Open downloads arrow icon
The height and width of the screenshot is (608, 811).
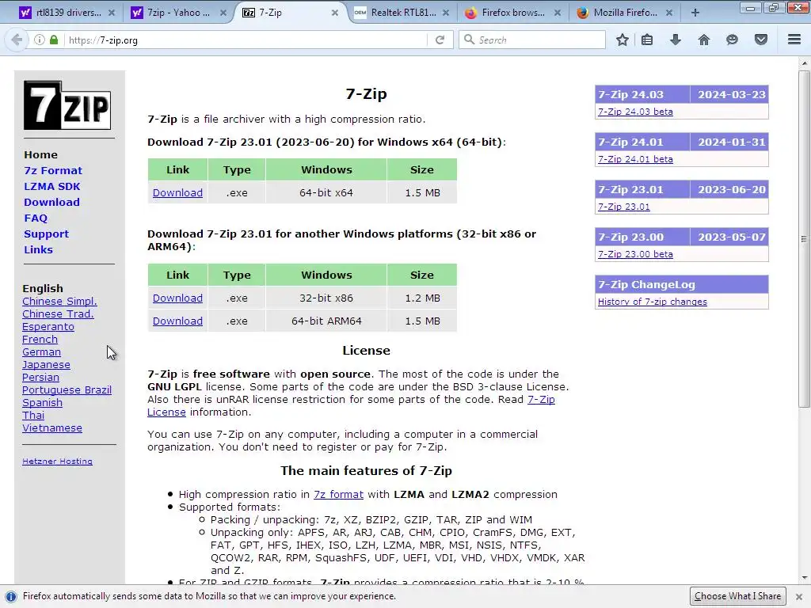point(675,40)
